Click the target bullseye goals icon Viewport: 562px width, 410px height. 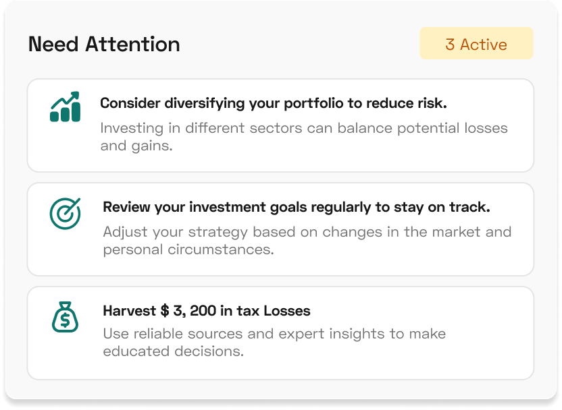66,213
